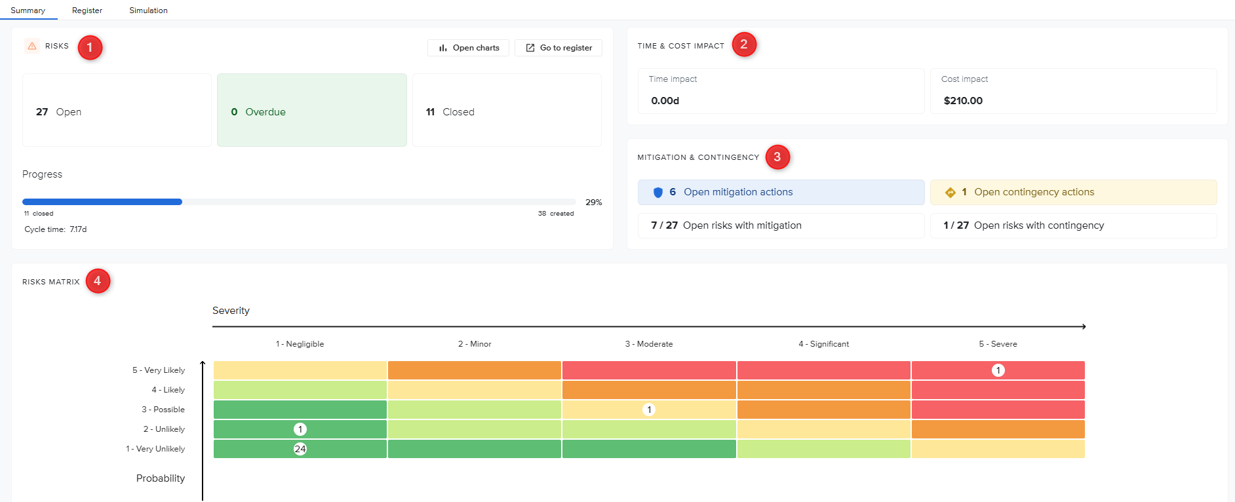The height and width of the screenshot is (502, 1235).
Task: Click the external link icon in Go to register
Action: [530, 48]
